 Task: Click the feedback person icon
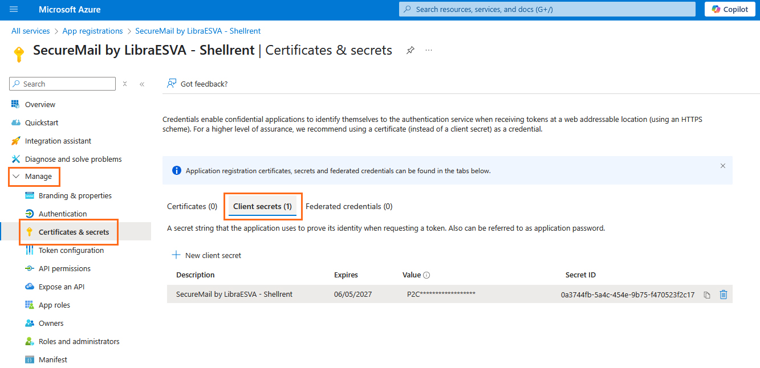pos(171,84)
